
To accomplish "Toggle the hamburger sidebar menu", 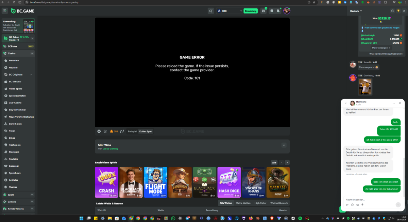I will (5, 11).
